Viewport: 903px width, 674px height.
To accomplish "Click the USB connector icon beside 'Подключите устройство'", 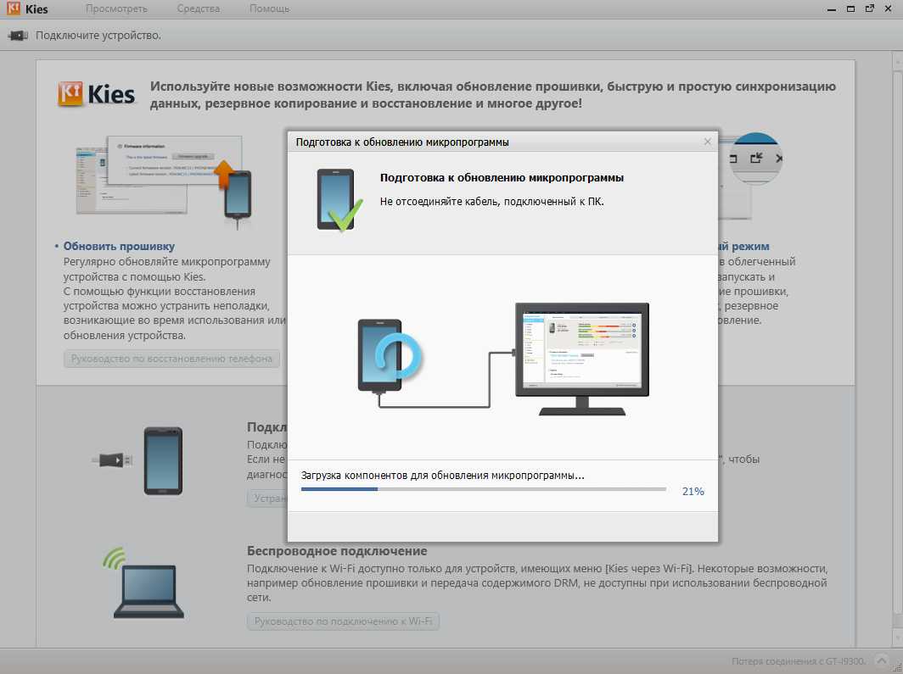I will click(x=18, y=36).
